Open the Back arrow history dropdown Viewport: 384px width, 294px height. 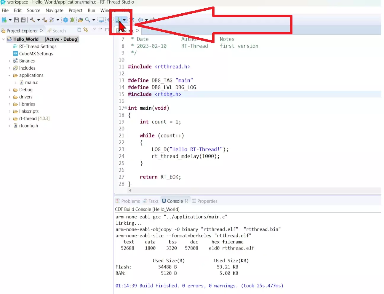[146, 20]
